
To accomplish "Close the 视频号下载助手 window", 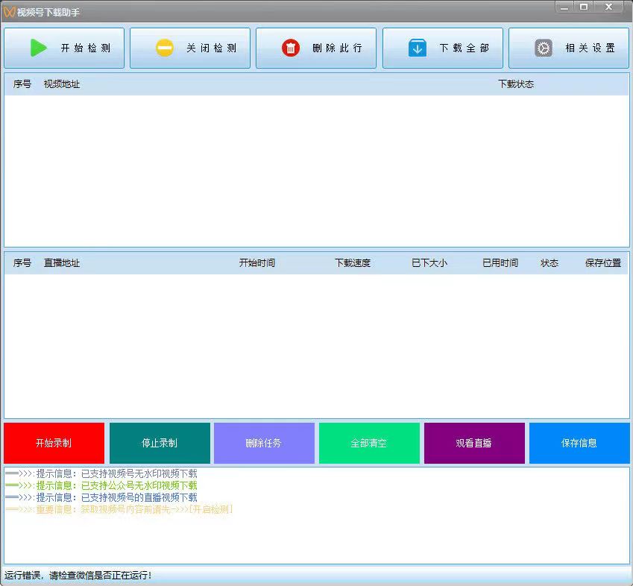I will pyautogui.click(x=609, y=7).
